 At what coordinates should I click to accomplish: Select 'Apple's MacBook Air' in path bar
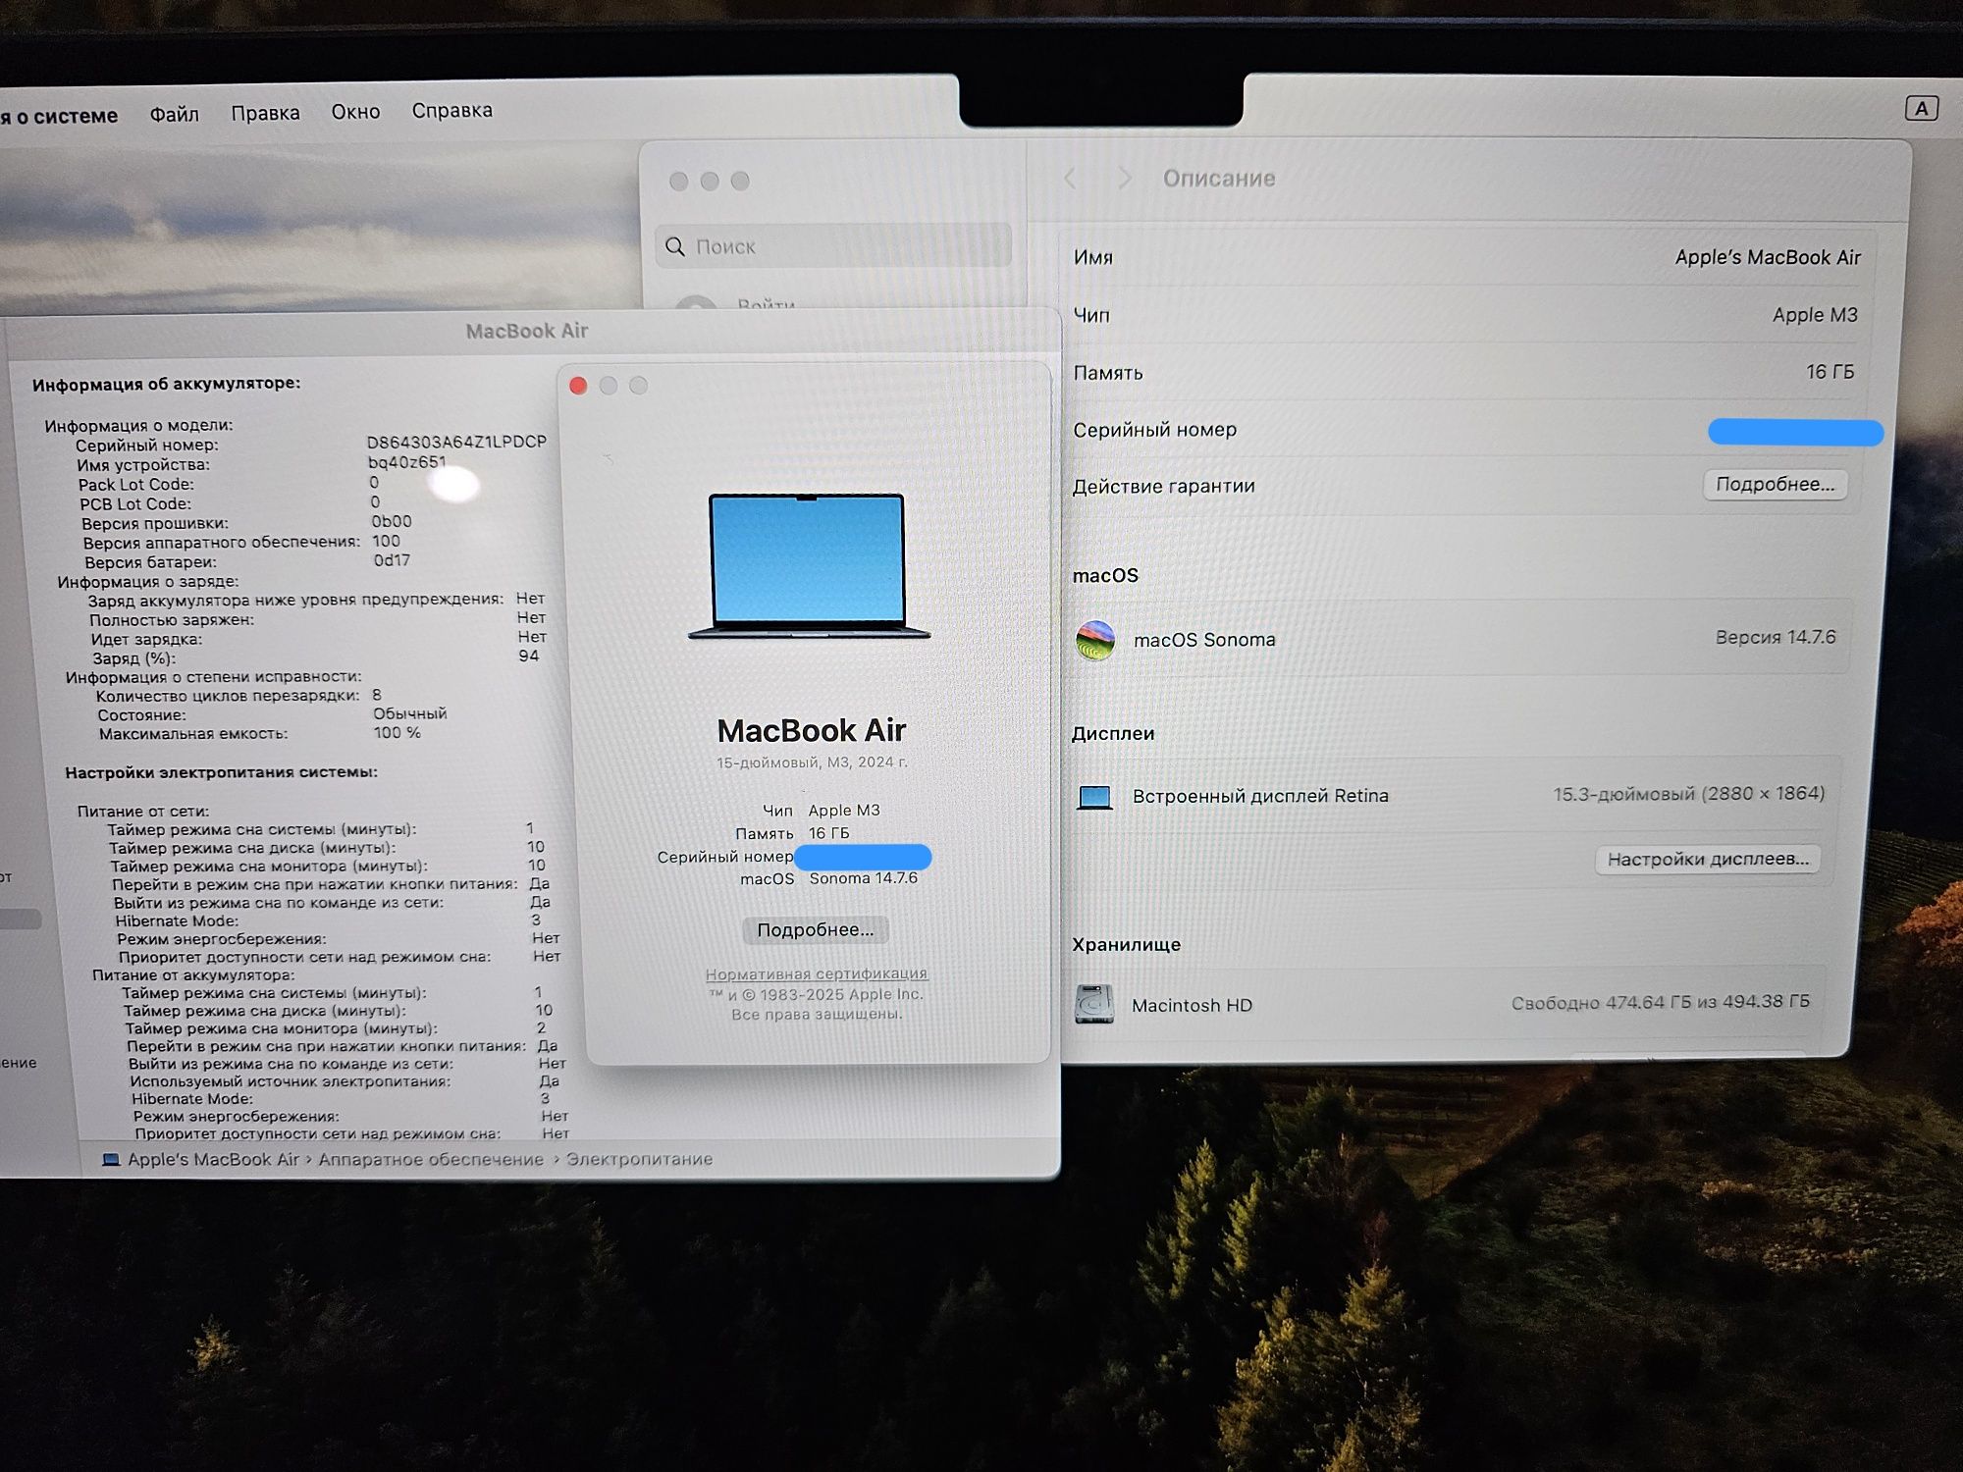click(213, 1159)
